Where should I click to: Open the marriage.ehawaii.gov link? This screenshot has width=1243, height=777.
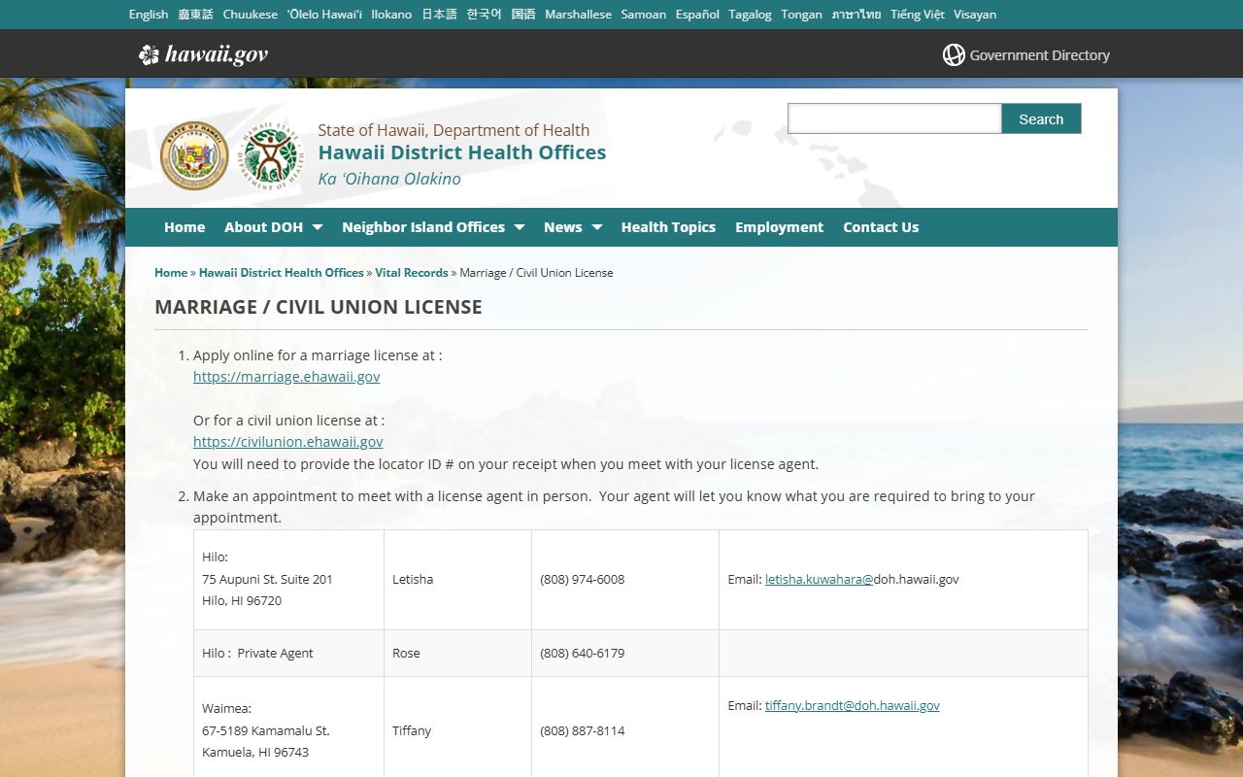click(x=286, y=377)
